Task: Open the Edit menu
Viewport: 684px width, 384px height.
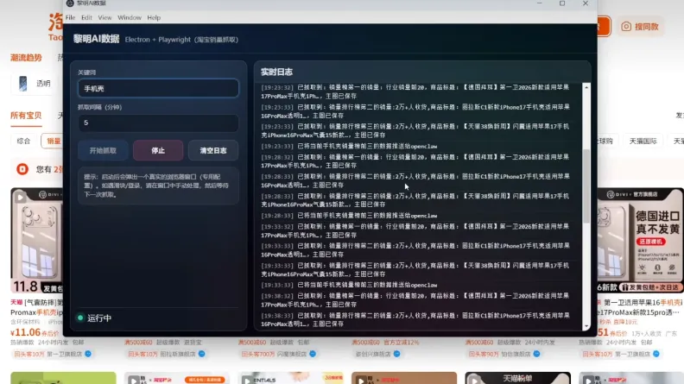Action: tap(86, 17)
